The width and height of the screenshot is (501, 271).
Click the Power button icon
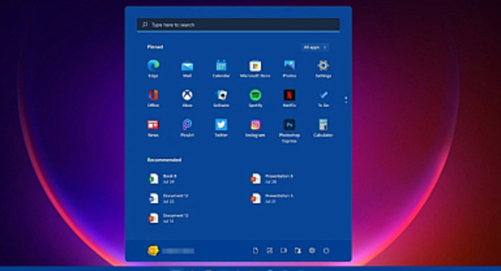click(x=326, y=250)
